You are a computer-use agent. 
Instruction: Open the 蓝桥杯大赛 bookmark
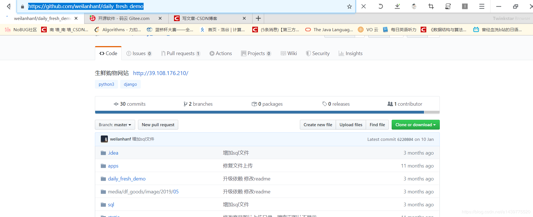coord(170,30)
